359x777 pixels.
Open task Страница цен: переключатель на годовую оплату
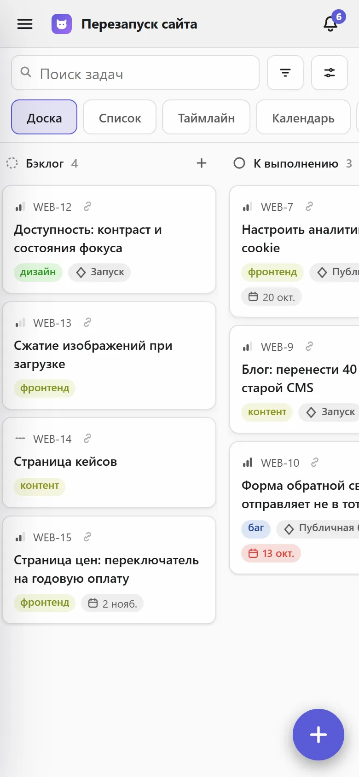pyautogui.click(x=109, y=570)
